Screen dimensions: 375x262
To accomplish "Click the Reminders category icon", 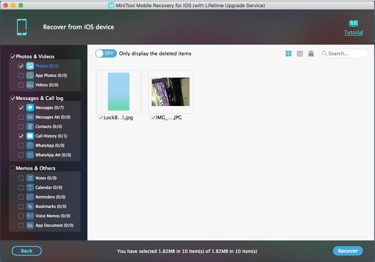I will (30, 197).
